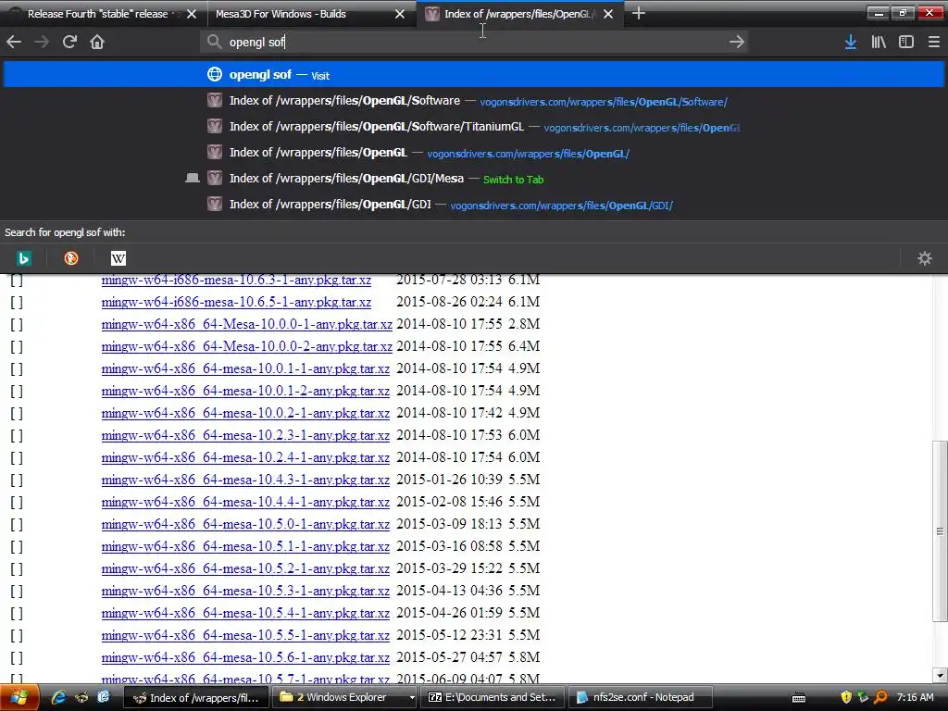Select the "opengl sof — Visit" suggestion
This screenshot has height=711, width=948.
pos(474,75)
